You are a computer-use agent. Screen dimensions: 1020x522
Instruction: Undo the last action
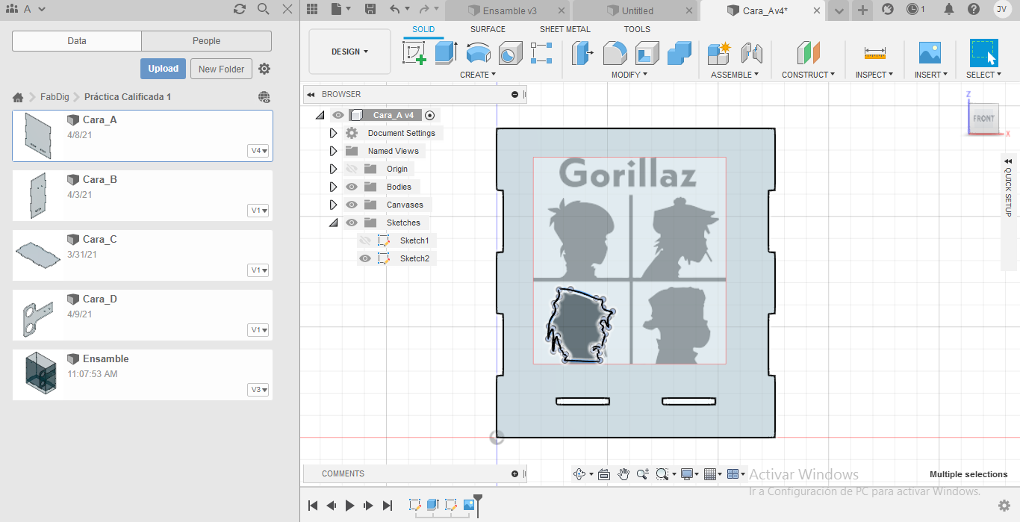click(394, 9)
